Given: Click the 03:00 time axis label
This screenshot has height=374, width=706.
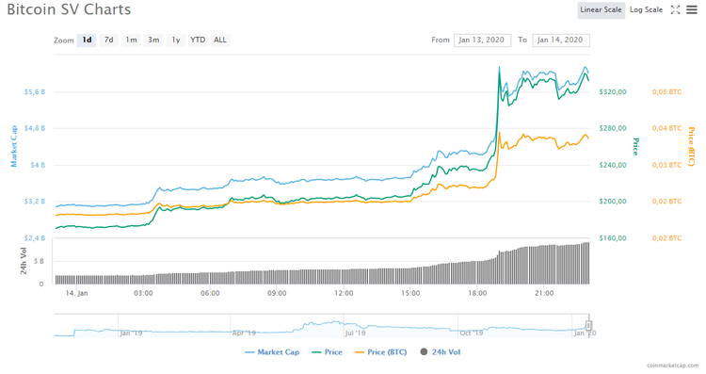Looking at the screenshot, I should (143, 293).
